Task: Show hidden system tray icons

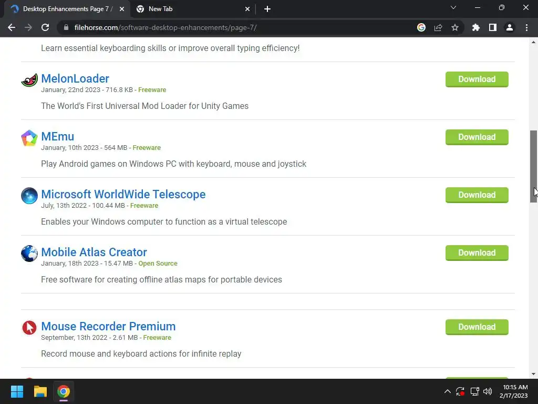Action: pos(448,391)
